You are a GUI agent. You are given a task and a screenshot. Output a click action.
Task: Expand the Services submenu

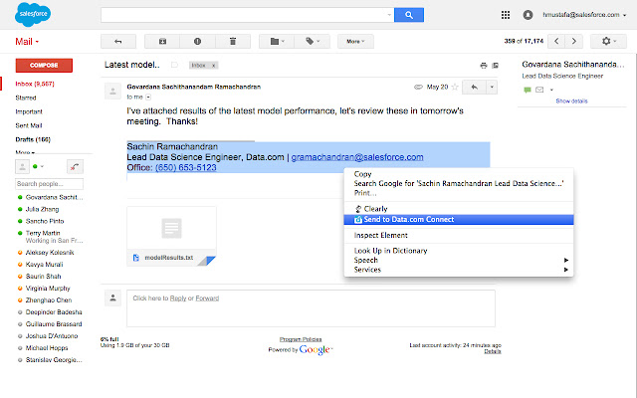459,270
